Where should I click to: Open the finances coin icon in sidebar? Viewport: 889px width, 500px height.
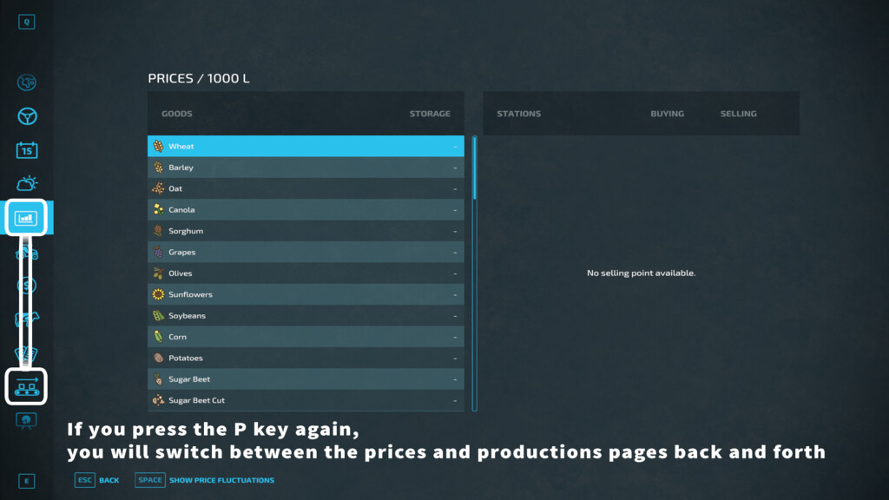[27, 285]
